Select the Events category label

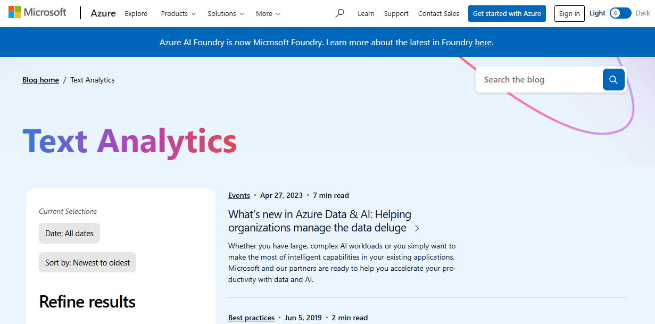point(239,195)
